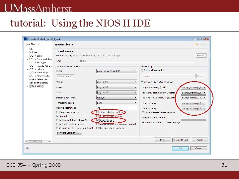Click the Software Components button

69,133
